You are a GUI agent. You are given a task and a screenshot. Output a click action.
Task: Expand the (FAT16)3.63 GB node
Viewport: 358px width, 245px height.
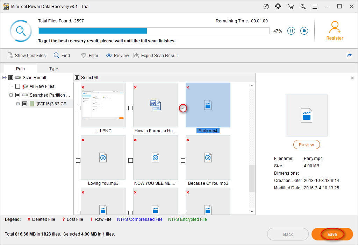click(x=18, y=104)
